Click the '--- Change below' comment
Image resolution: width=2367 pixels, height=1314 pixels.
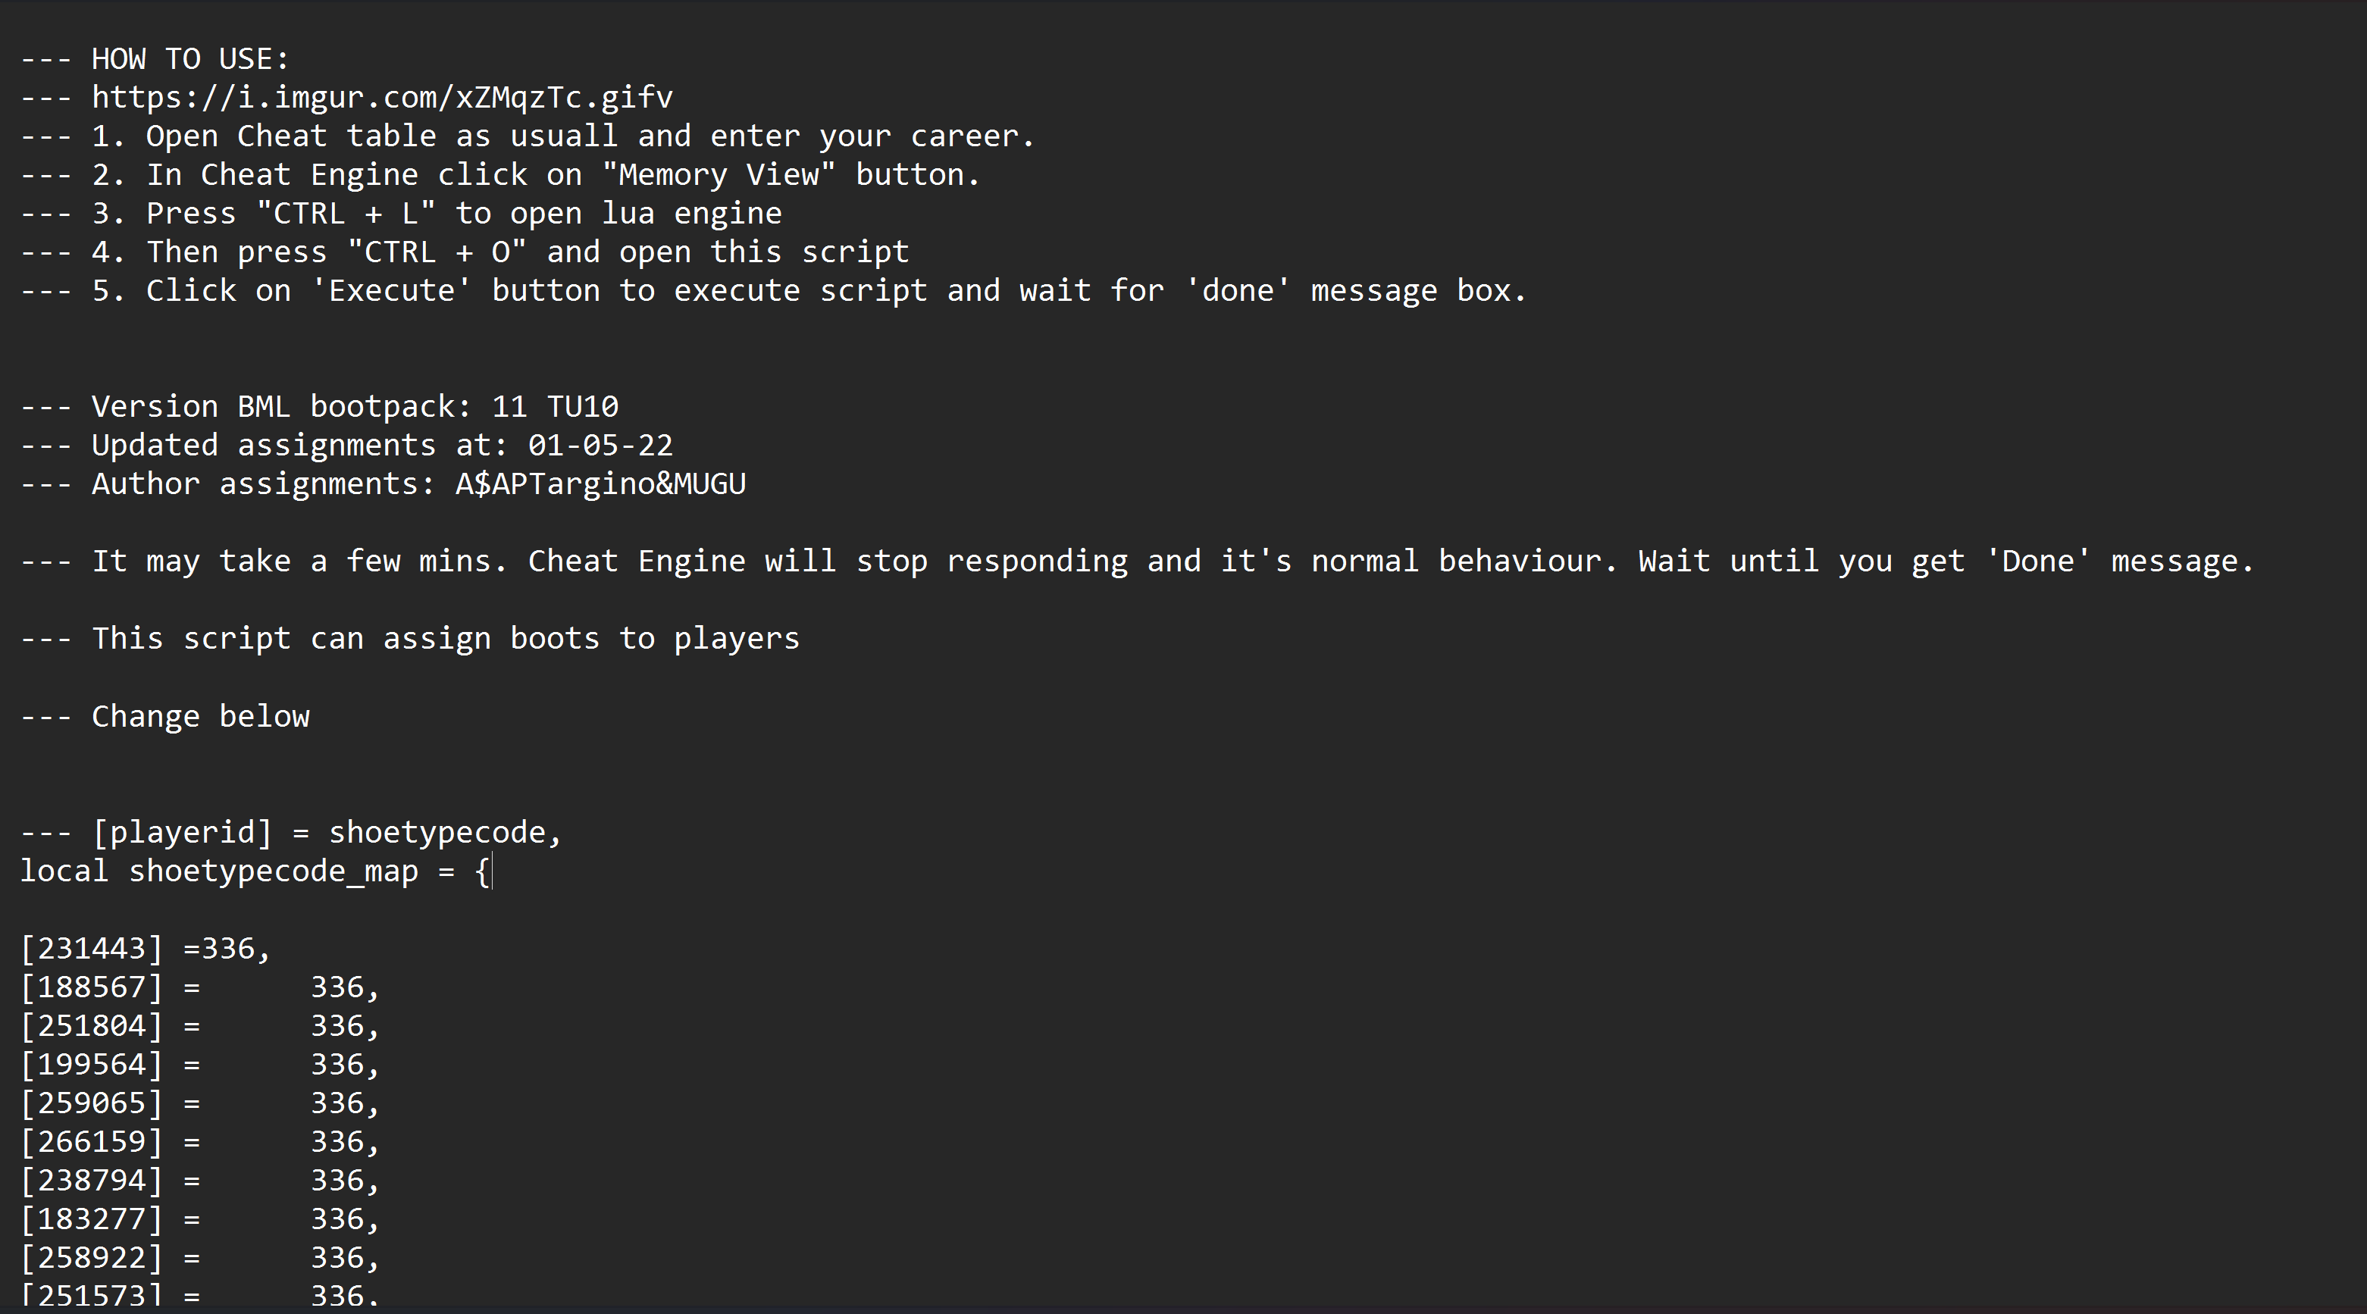click(165, 717)
